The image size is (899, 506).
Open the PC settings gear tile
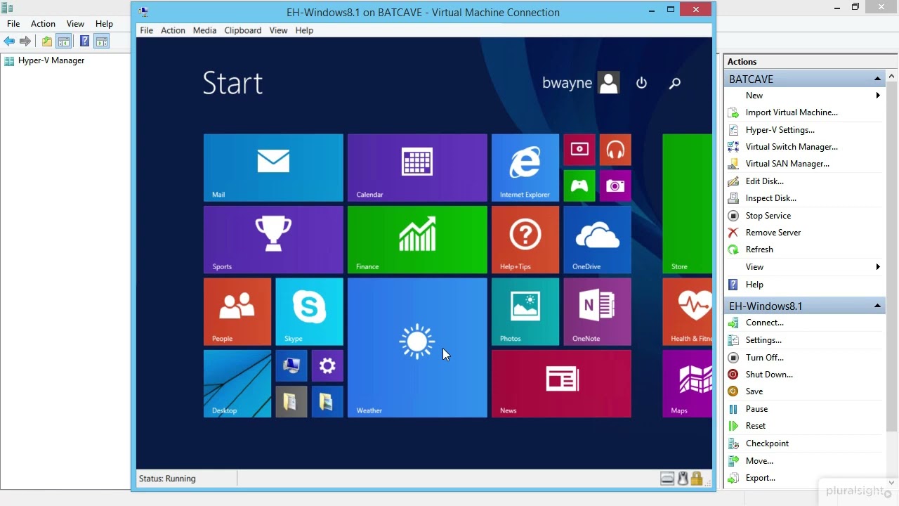[327, 365]
